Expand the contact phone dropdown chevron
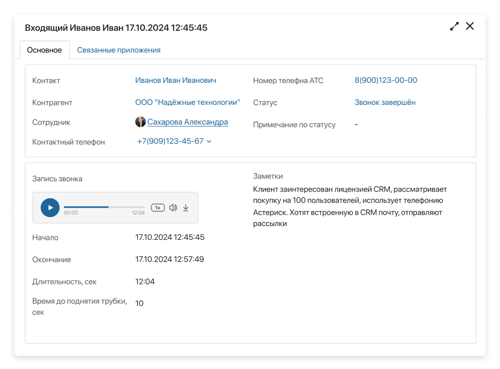The image size is (500, 369). pyautogui.click(x=209, y=141)
